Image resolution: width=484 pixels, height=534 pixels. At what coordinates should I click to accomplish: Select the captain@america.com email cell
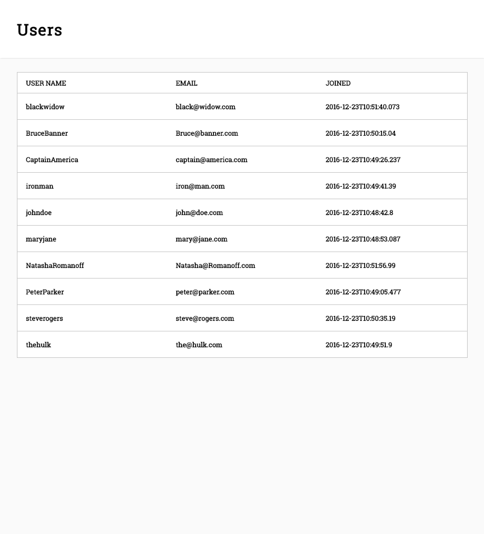211,160
